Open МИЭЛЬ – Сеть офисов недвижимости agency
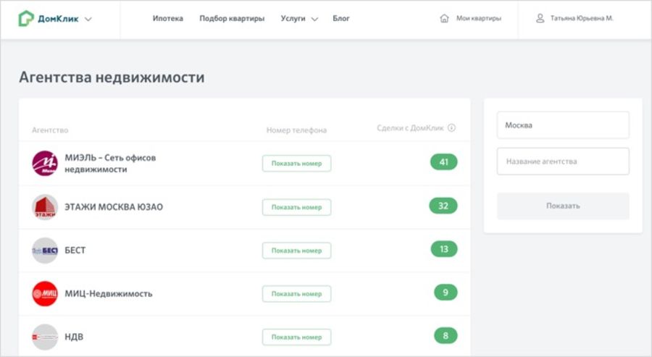 (110, 164)
